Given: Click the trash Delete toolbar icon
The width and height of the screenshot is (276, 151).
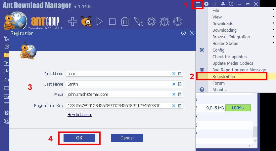Looking at the screenshot, I should [125, 21].
